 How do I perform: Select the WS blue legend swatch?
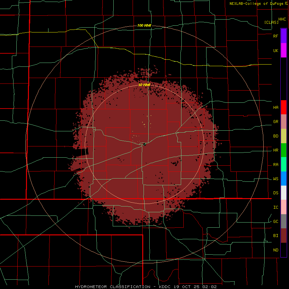pyautogui.click(x=284, y=179)
